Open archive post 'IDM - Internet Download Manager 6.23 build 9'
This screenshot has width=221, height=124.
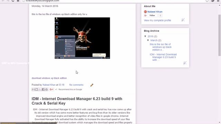(x=163, y=57)
